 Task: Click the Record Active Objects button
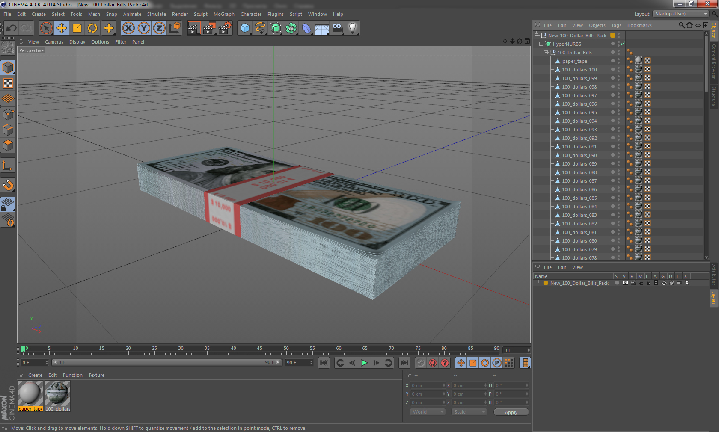(x=421, y=363)
